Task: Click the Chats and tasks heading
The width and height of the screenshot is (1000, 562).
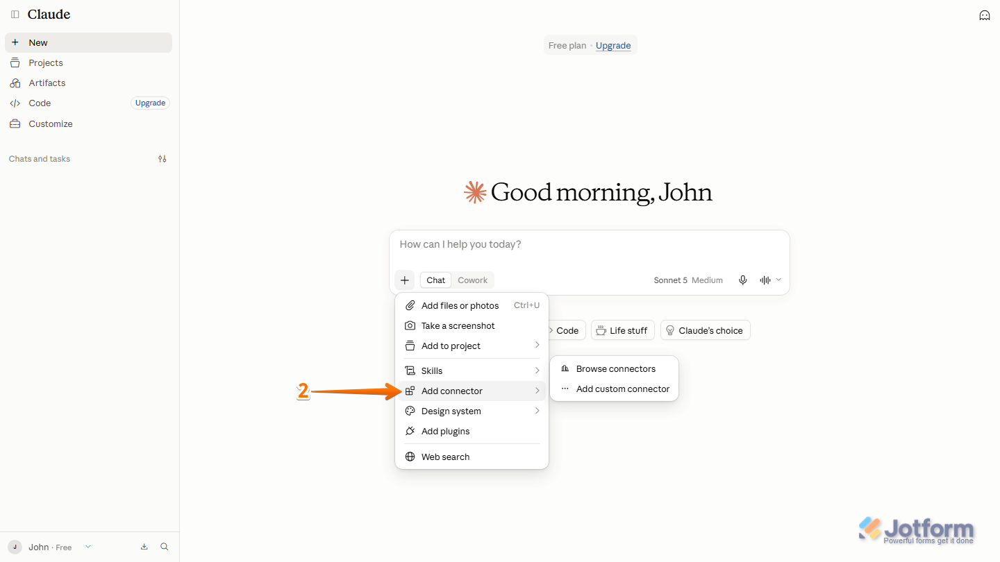Action: coord(40,159)
